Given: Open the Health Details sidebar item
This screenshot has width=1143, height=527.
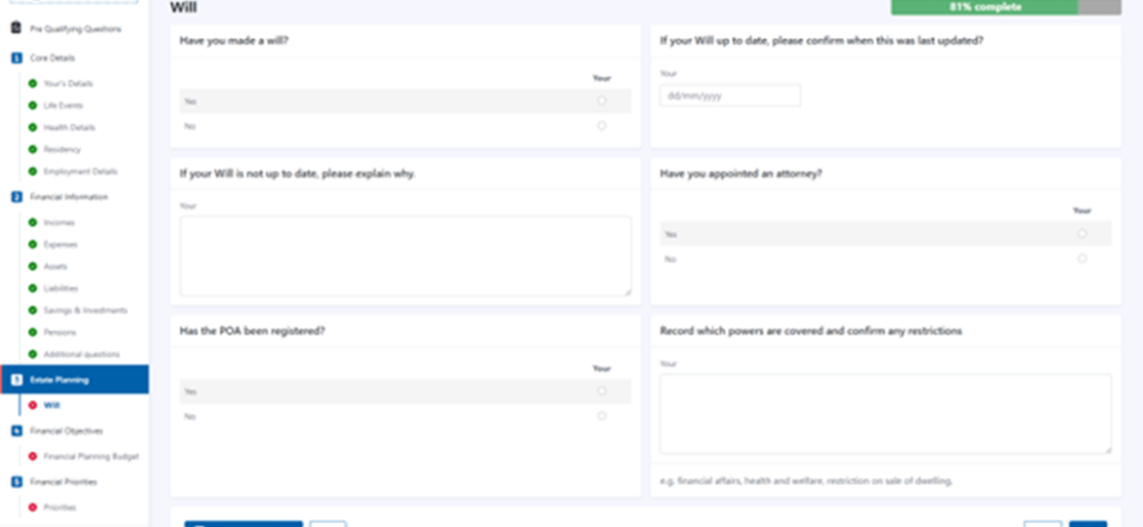Looking at the screenshot, I should [69, 128].
